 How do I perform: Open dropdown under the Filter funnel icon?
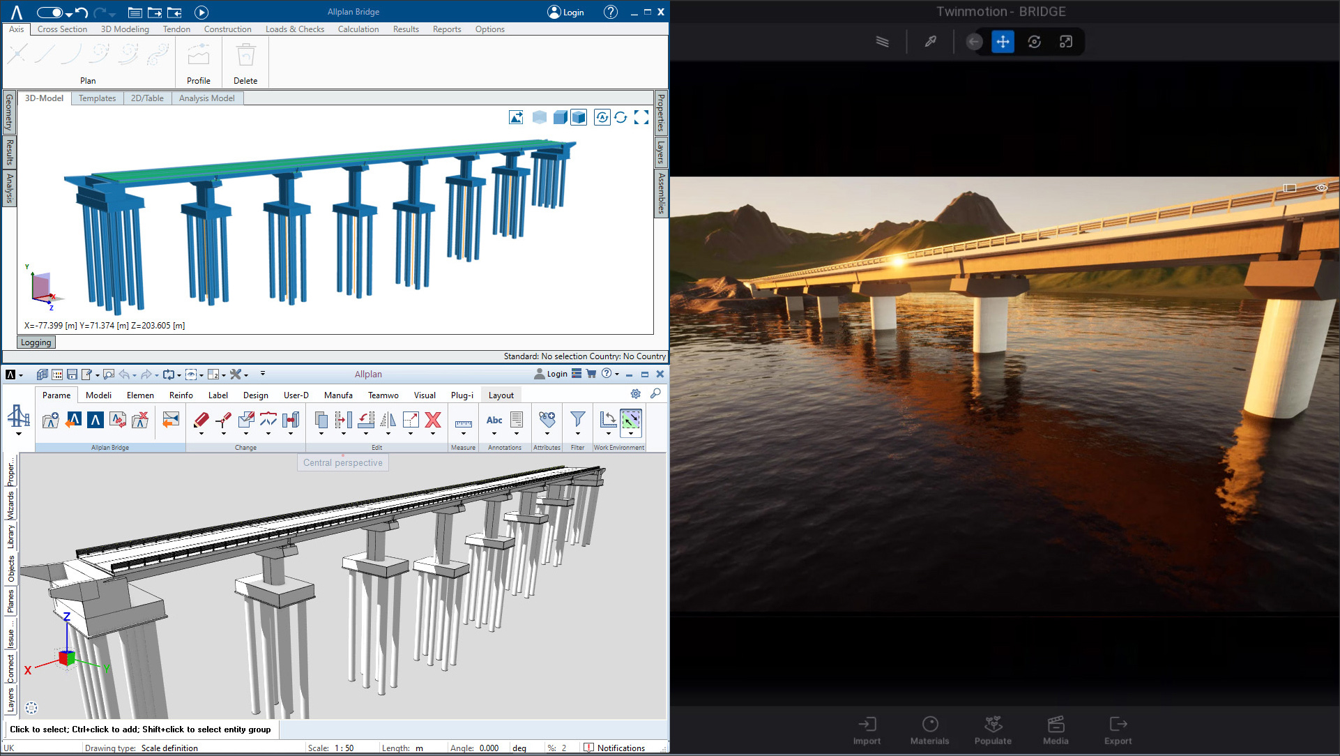[577, 434]
